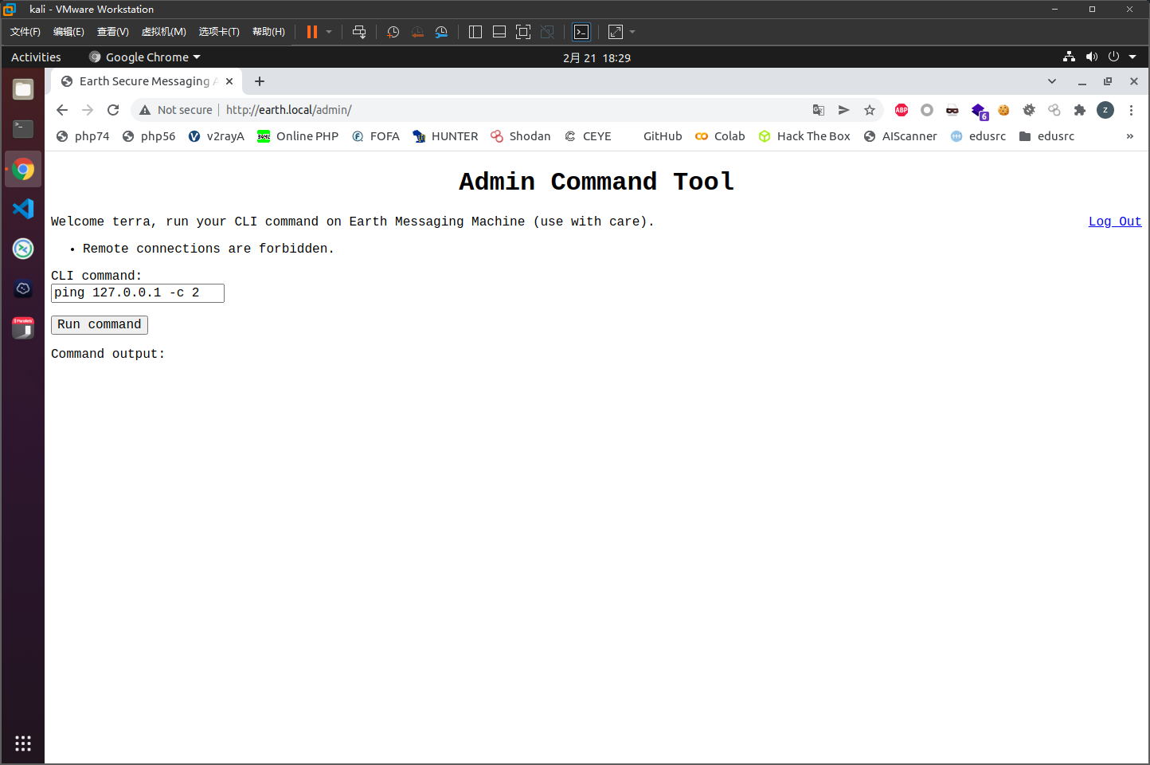Open the FOFA bookmark

tap(376, 136)
